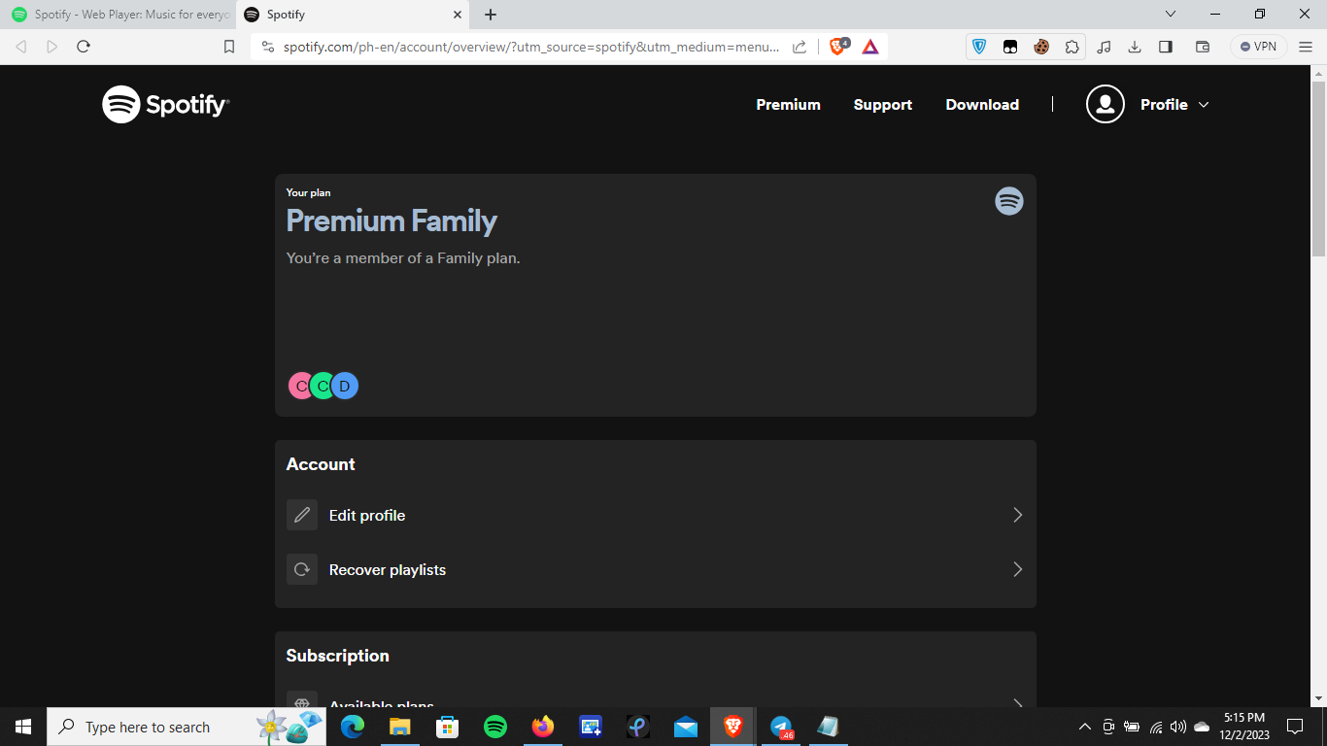Expand the Profile dropdown chevron
The width and height of the screenshot is (1327, 746).
point(1204,105)
